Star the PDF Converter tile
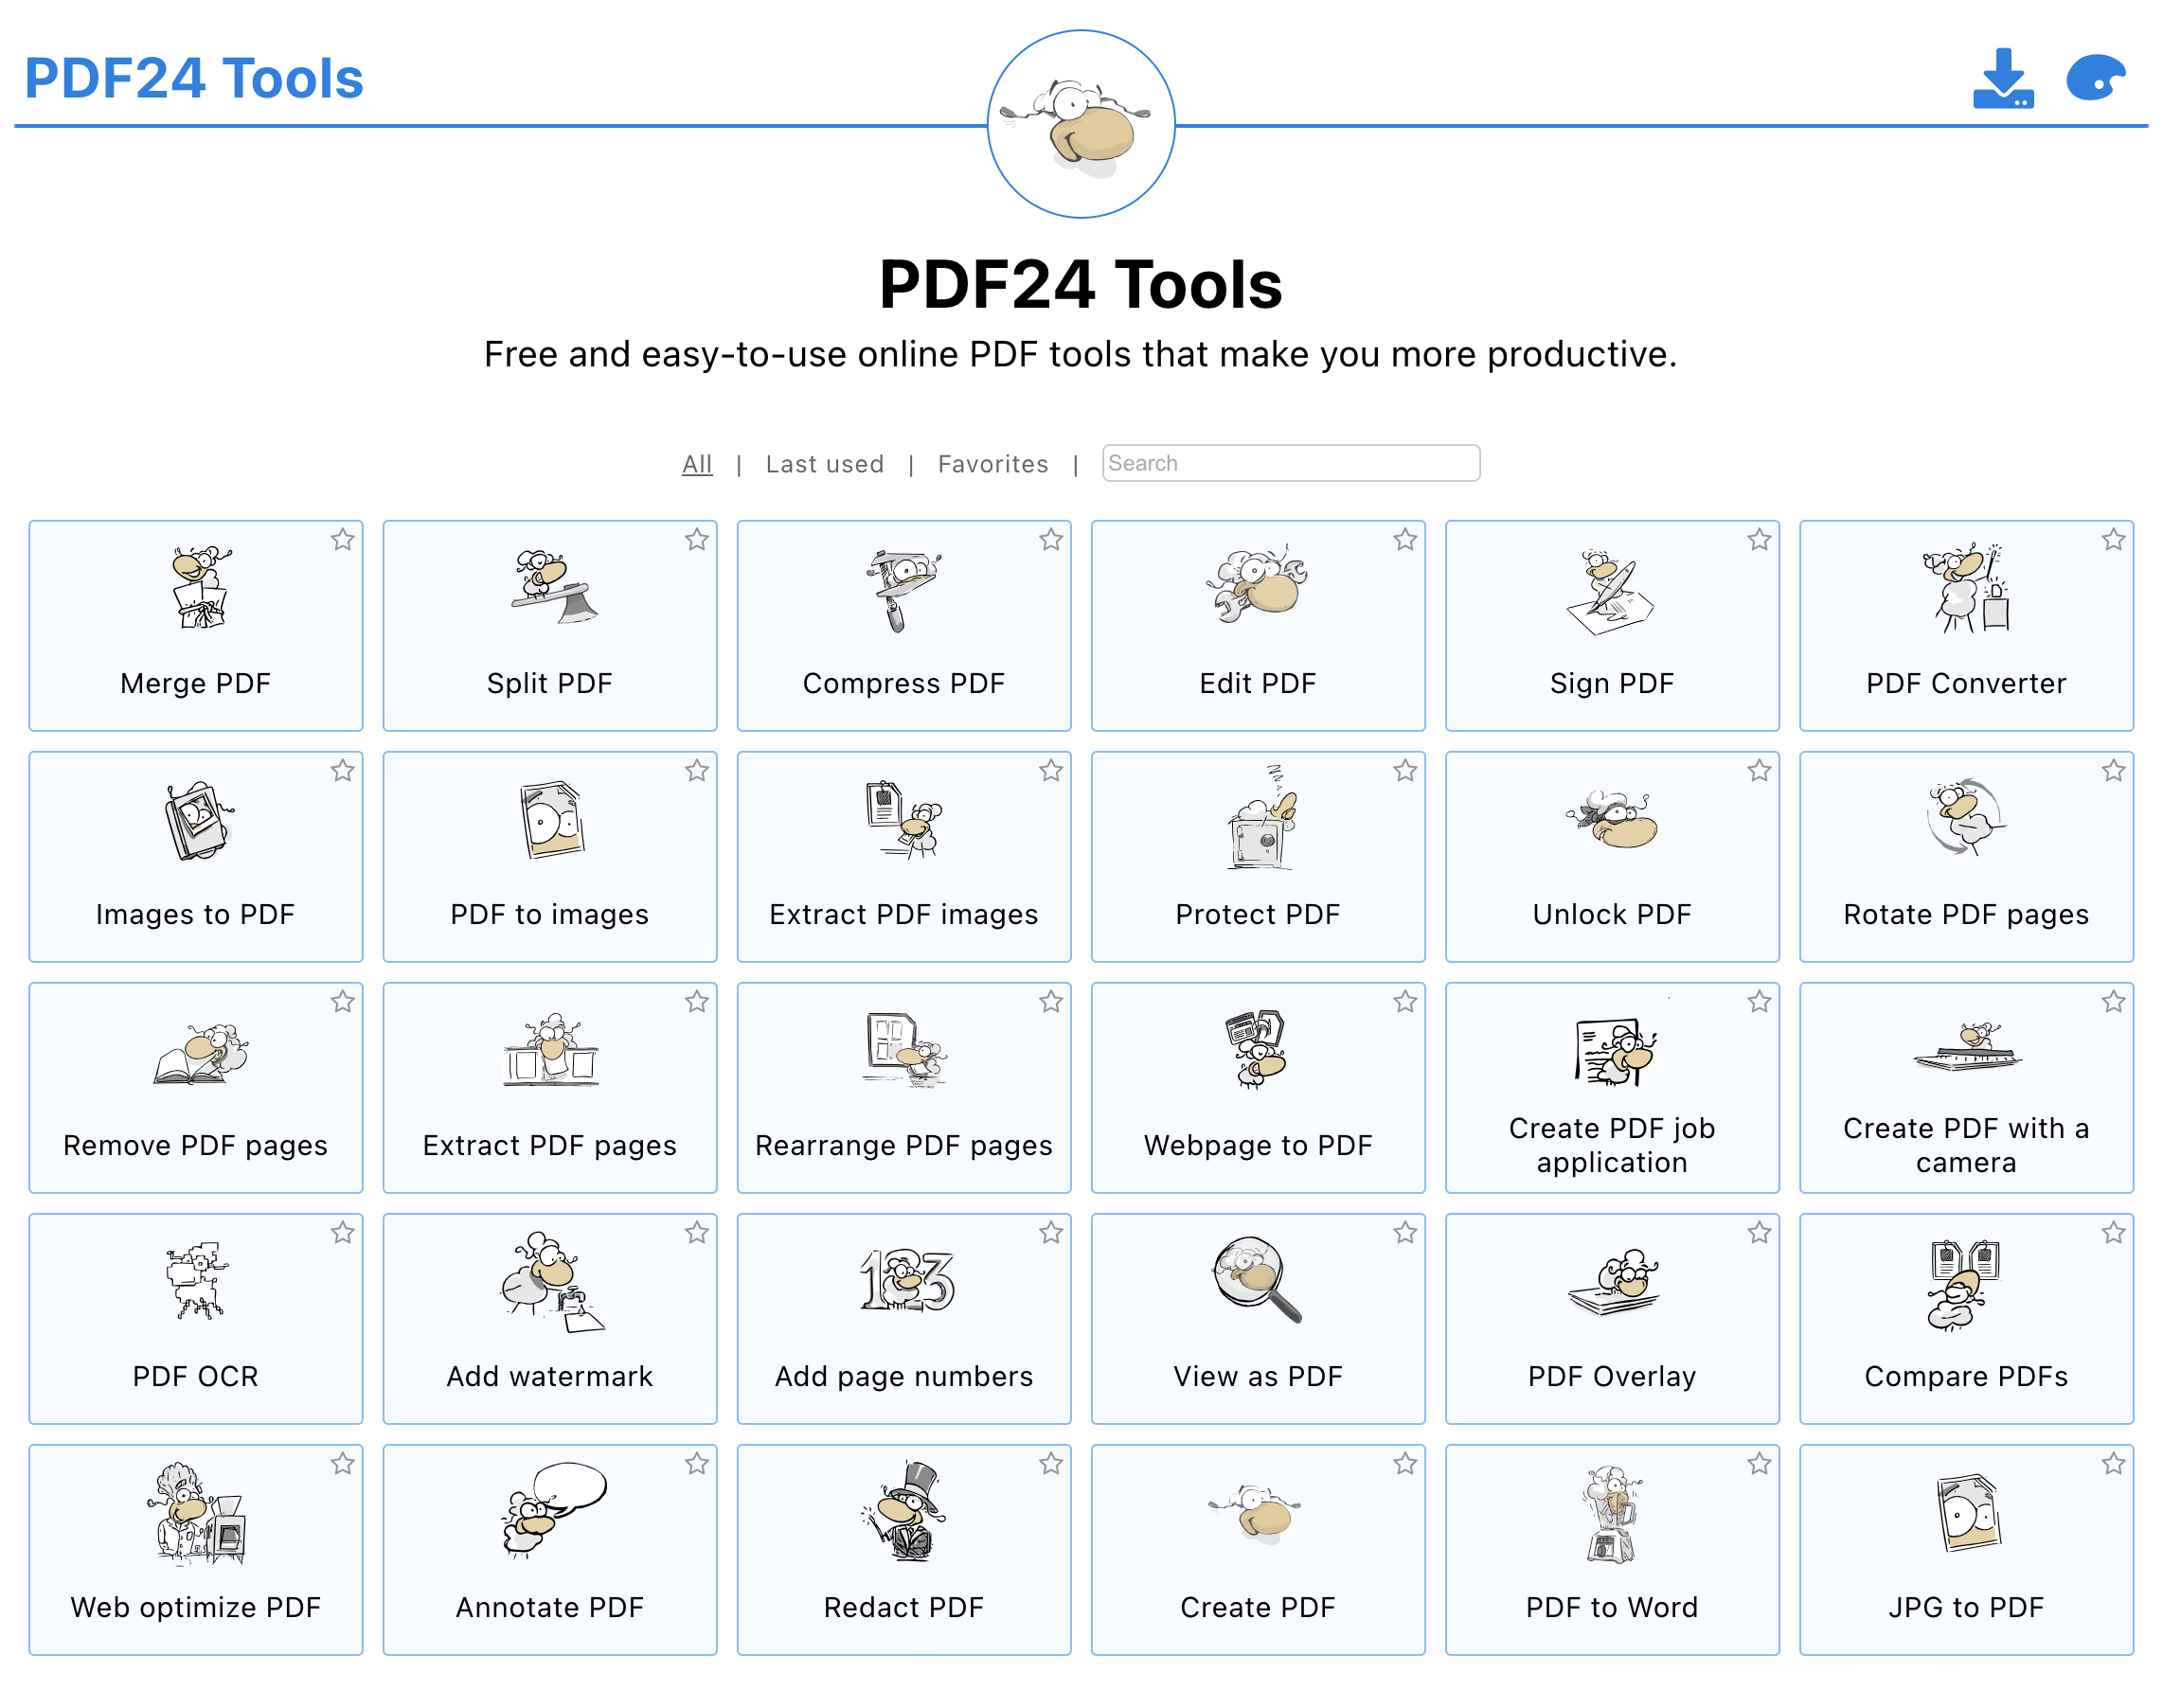The height and width of the screenshot is (1708, 2163). [2113, 540]
